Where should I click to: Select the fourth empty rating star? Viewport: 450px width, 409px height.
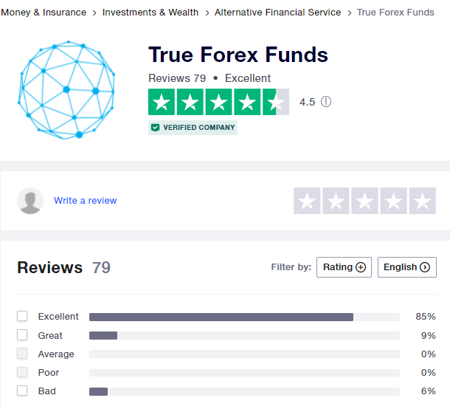coord(393,201)
